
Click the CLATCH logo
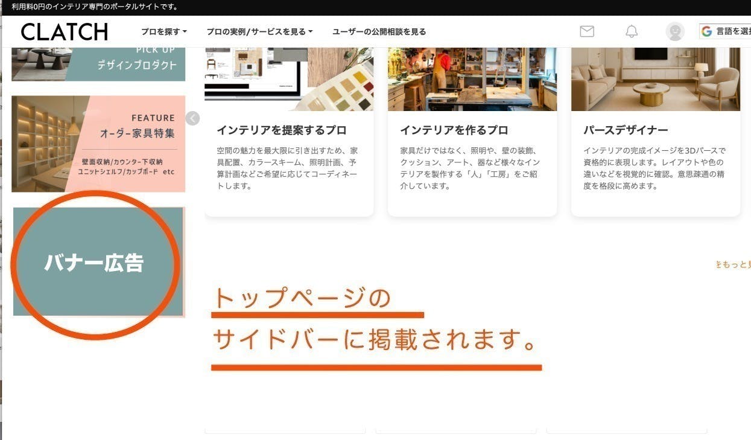[64, 32]
